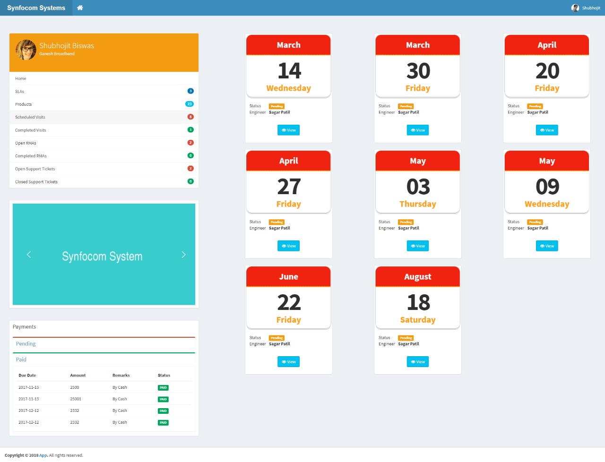Click Sagar Patil on April 20 card
Viewport: 605px width, 462px height.
coord(538,112)
